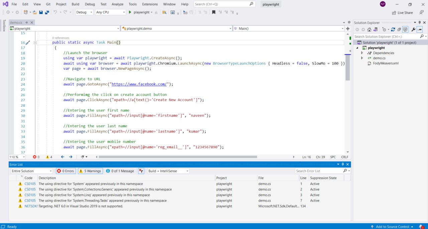The height and width of the screenshot is (229, 428).
Task: Toggle the 5 Warnings filter
Action: [90, 171]
